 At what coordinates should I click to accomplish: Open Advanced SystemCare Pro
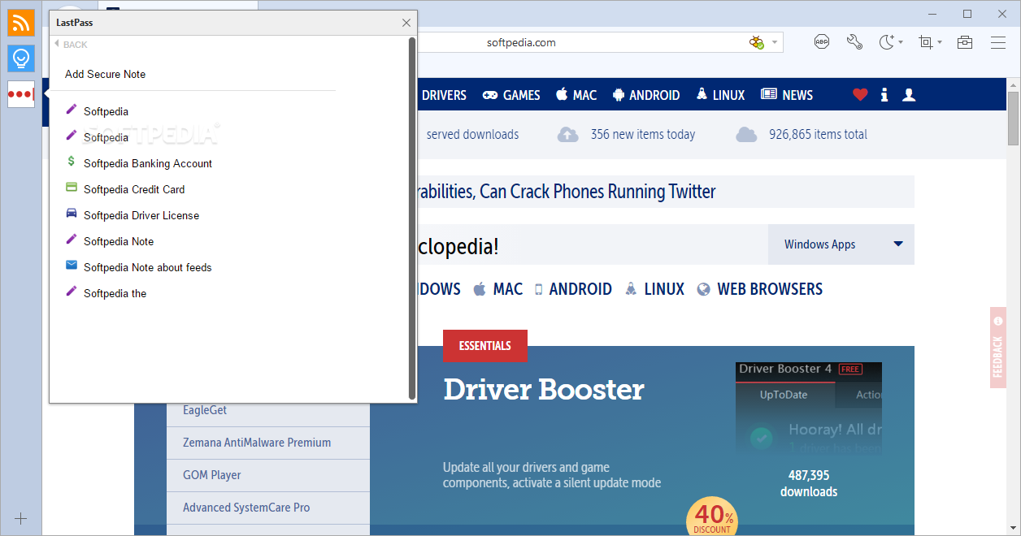pos(246,508)
